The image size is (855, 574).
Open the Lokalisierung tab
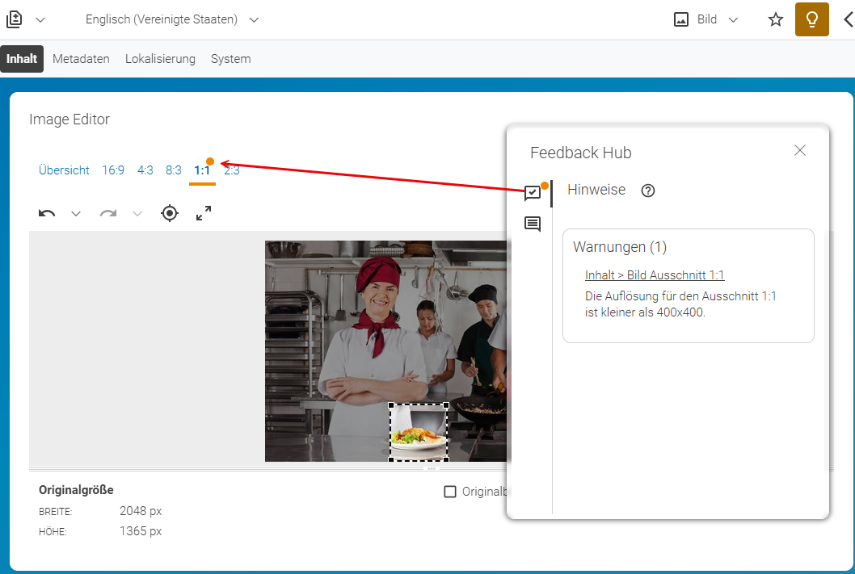point(160,59)
